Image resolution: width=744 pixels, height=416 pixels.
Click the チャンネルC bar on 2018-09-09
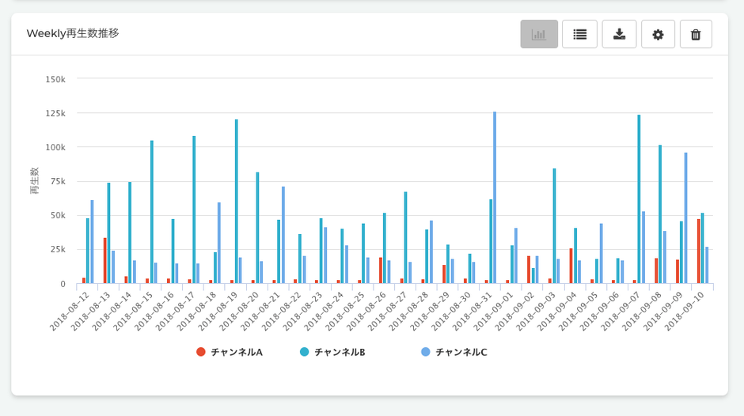685,218
